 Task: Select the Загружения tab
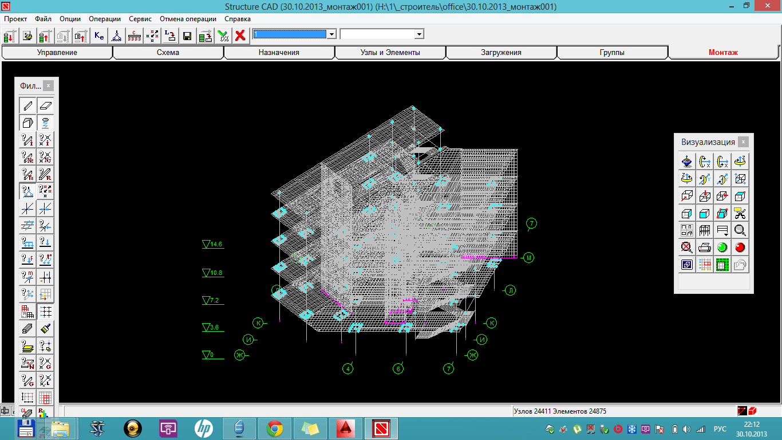coord(501,53)
